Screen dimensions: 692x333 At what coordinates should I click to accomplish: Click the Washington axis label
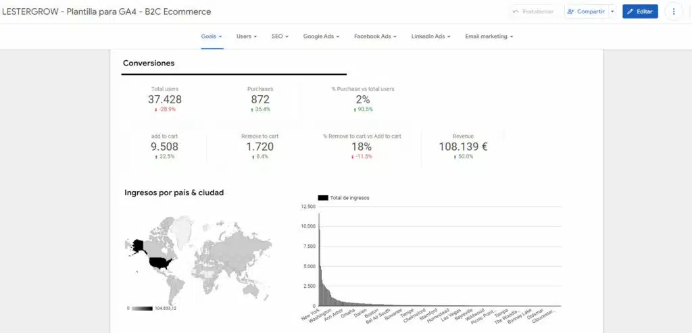(x=320, y=317)
